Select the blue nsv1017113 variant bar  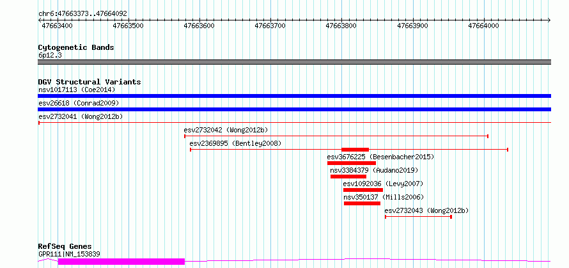294,96
